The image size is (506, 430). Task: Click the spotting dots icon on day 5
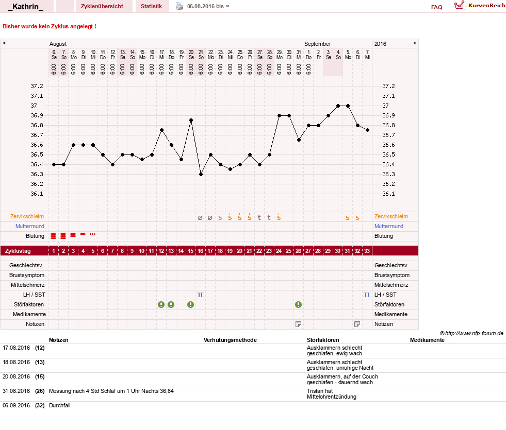point(93,234)
